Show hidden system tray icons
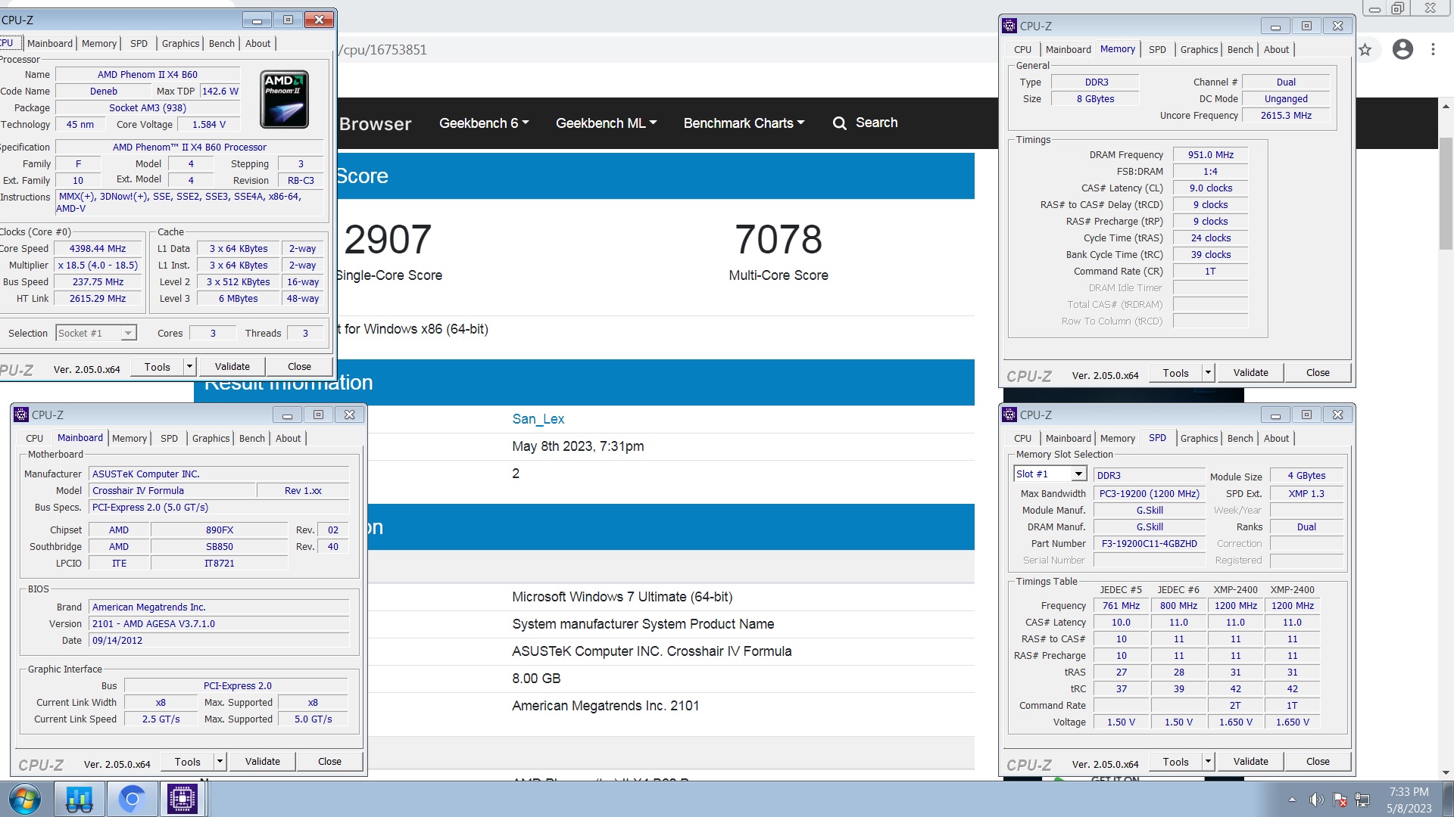1454x817 pixels. (1292, 800)
